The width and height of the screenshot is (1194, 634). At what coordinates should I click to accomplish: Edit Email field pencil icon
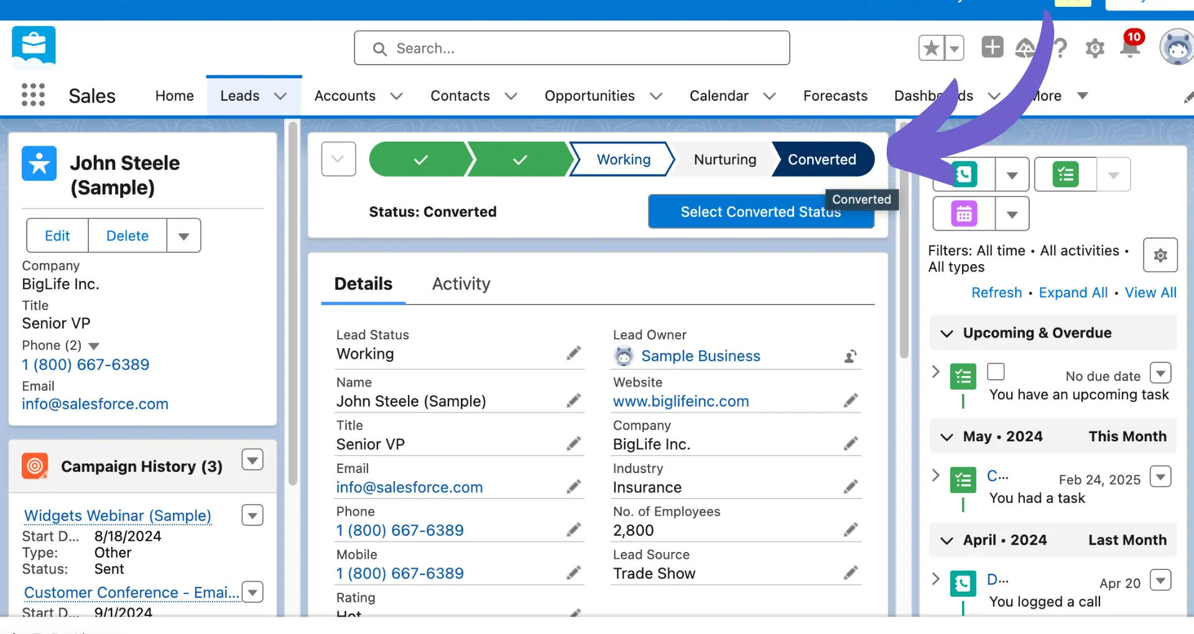tap(573, 487)
